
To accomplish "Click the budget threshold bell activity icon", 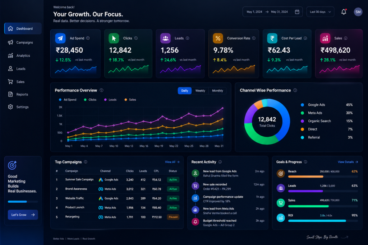I will (x=195, y=222).
